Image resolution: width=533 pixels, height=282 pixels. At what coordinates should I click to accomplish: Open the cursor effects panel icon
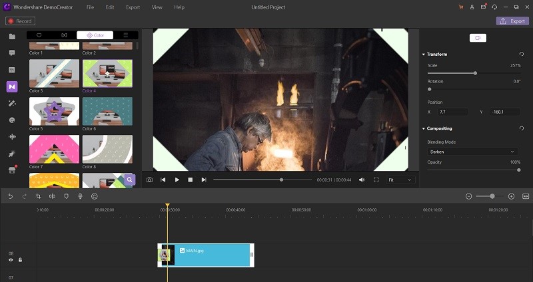click(12, 154)
